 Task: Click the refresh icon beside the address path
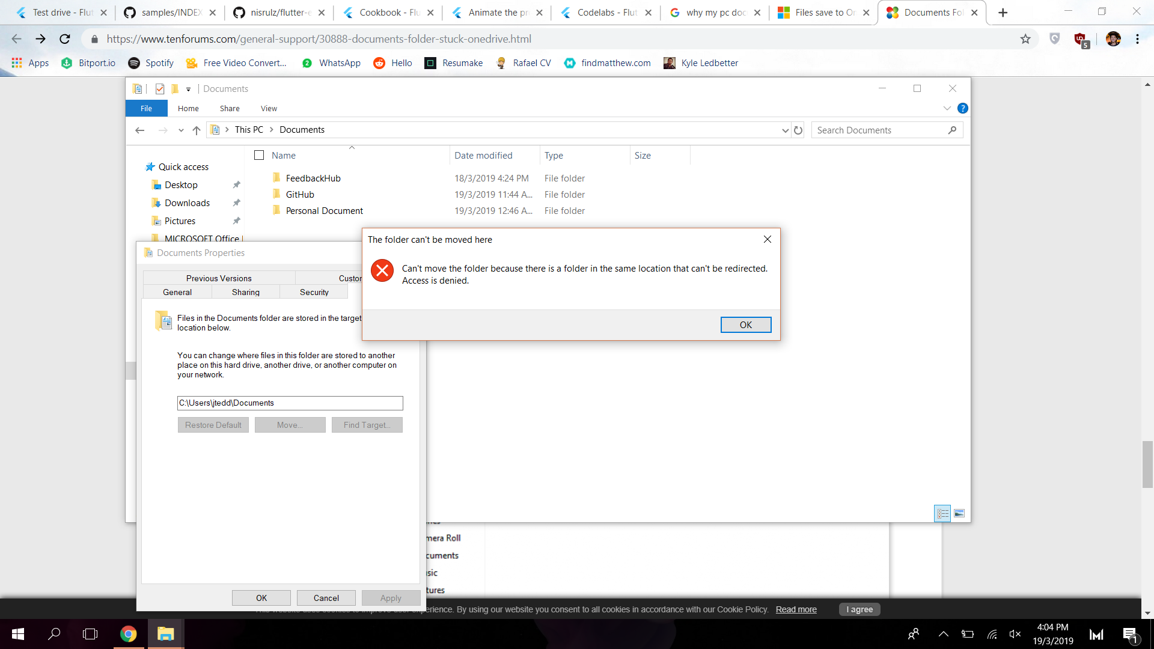click(798, 130)
